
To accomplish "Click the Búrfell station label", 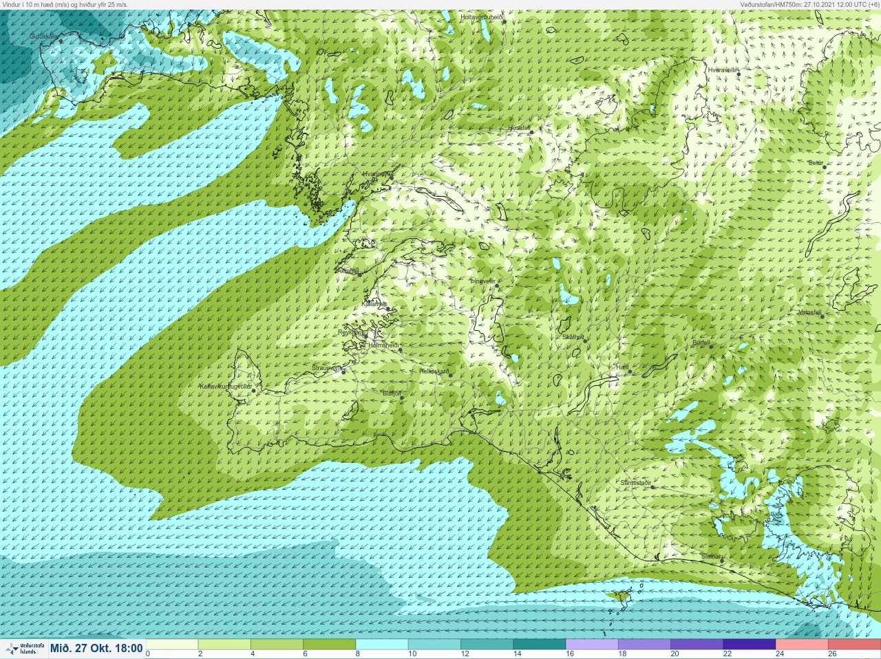I will (701, 343).
